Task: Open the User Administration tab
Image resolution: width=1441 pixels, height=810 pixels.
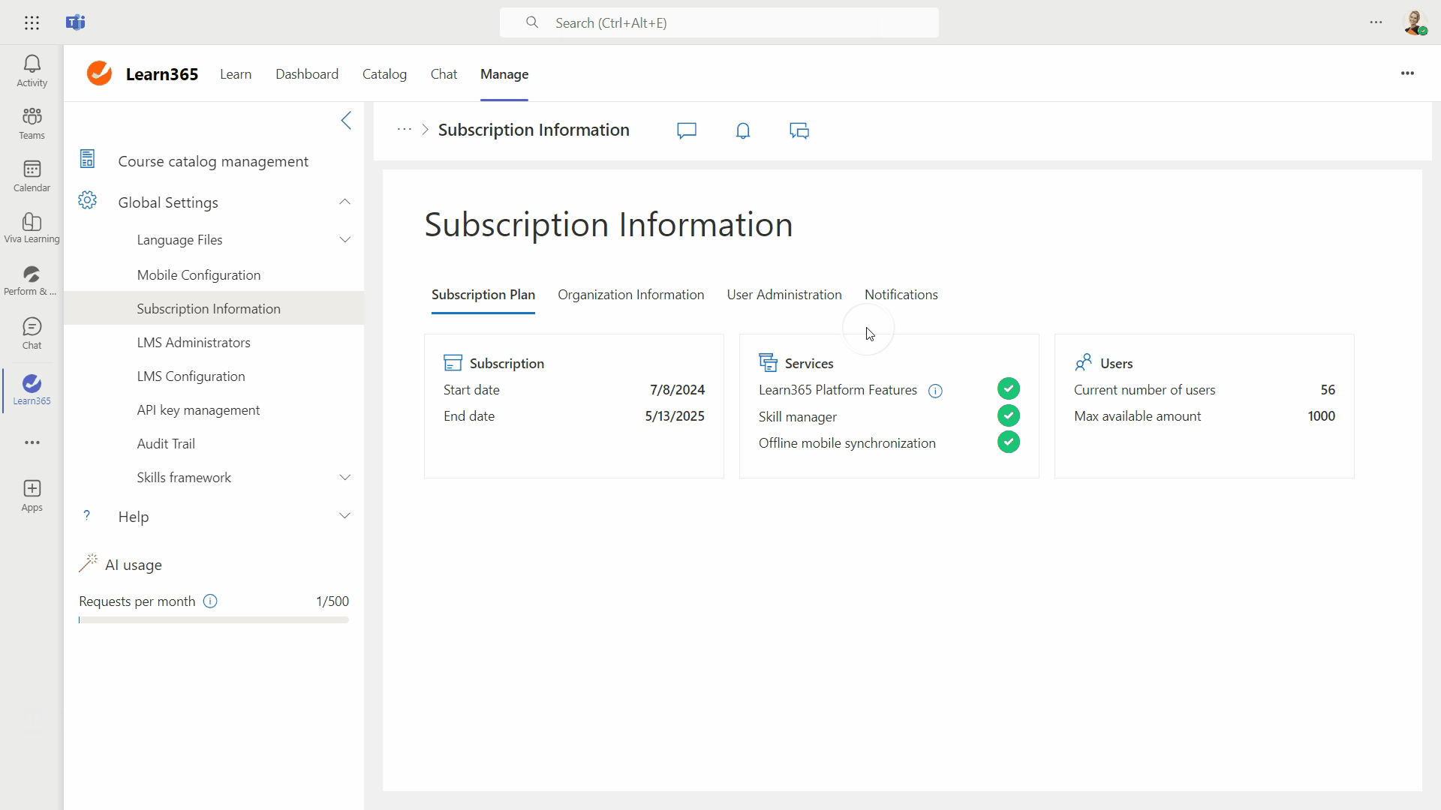Action: tap(784, 295)
